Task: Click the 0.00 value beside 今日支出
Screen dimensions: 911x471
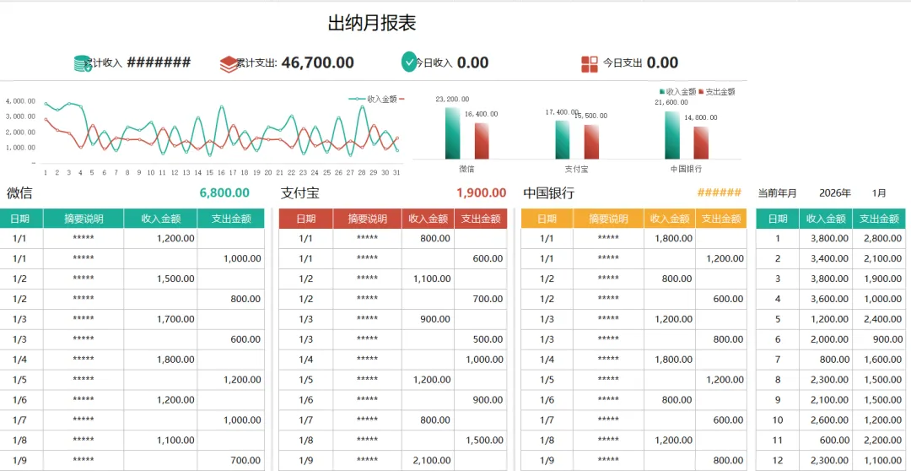Action: click(662, 62)
